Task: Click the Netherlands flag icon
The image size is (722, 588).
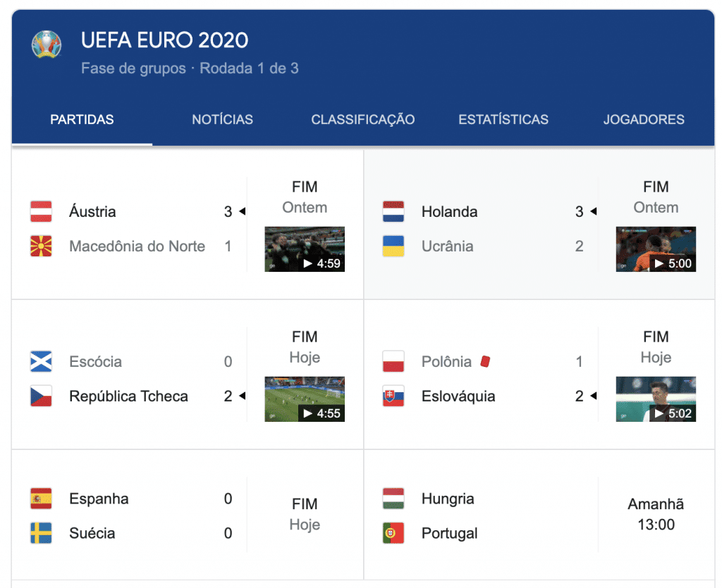Action: (x=393, y=211)
